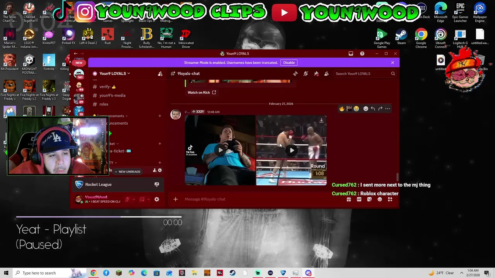Open Discord user settings gear

(157, 199)
